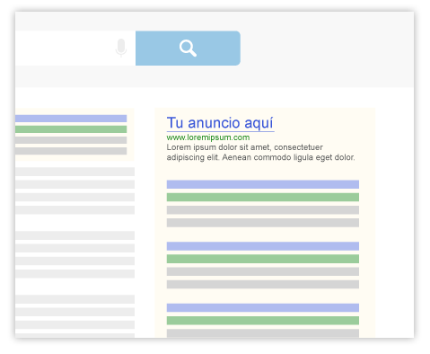Select second green placeholder URL in right ad column
The image size is (430, 354).
click(x=263, y=259)
